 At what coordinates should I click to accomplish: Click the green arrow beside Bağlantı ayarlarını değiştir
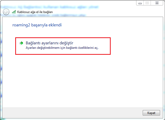point(22,43)
